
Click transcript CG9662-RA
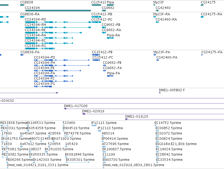click(111, 30)
